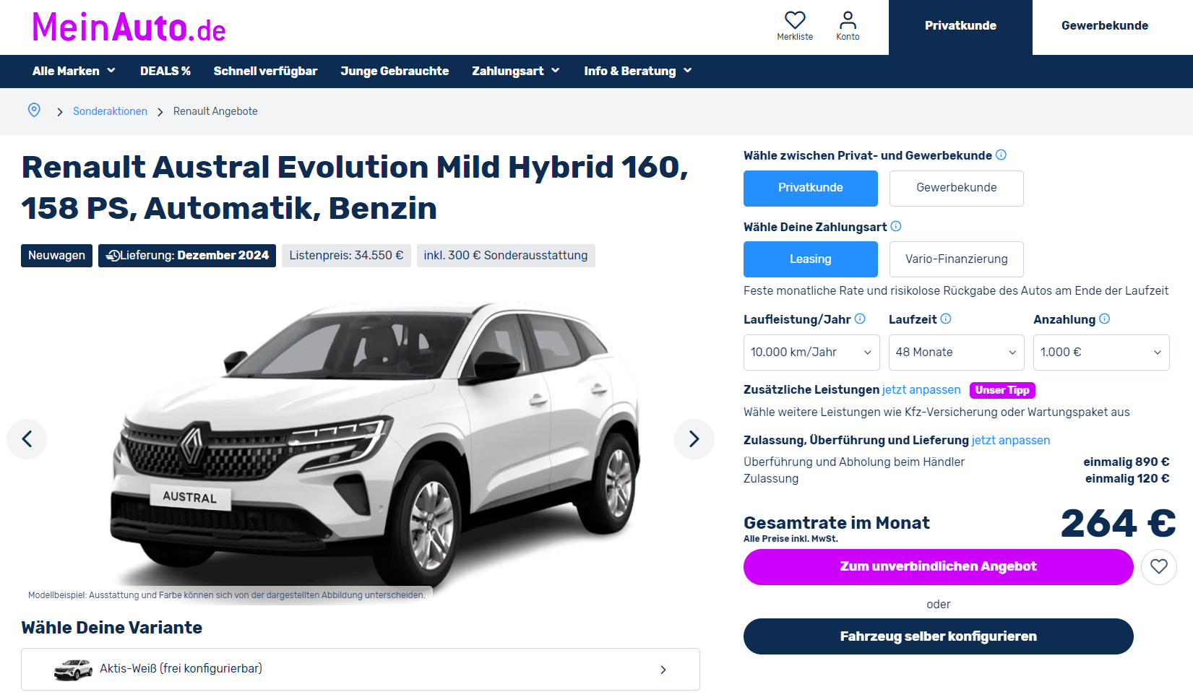Show previous car image arrow

(x=27, y=438)
